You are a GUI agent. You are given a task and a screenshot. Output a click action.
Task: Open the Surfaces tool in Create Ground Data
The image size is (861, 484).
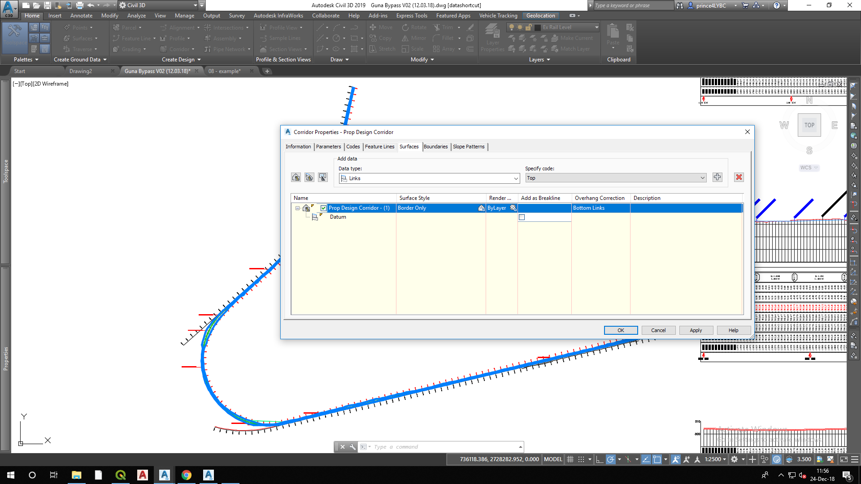(x=82, y=38)
